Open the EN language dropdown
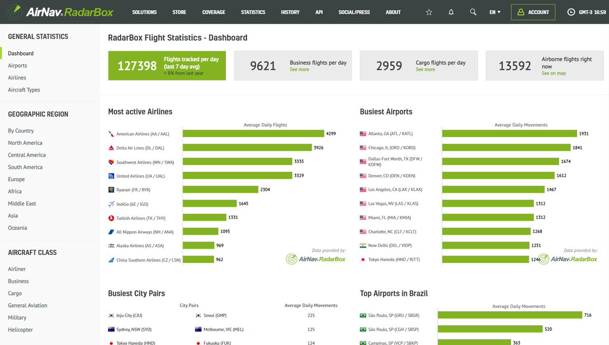Image resolution: width=609 pixels, height=345 pixels. coord(495,12)
